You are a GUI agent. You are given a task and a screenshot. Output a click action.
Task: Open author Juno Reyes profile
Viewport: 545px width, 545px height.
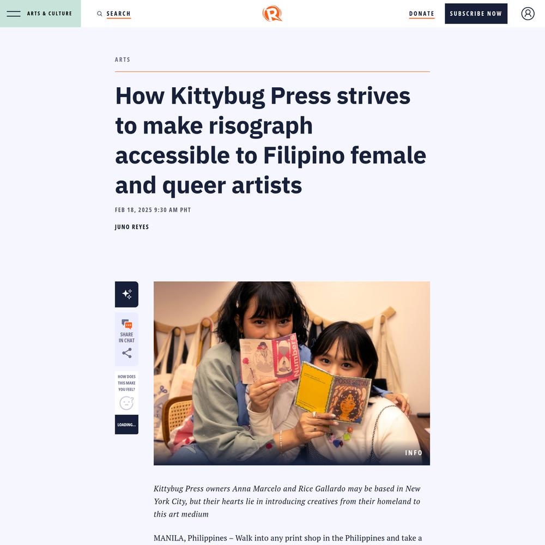[132, 227]
